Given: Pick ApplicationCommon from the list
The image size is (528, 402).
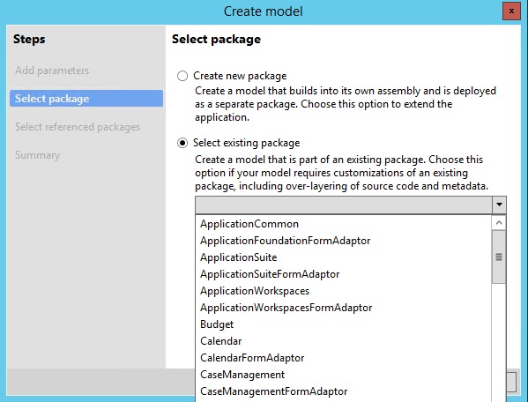Looking at the screenshot, I should (344, 224).
